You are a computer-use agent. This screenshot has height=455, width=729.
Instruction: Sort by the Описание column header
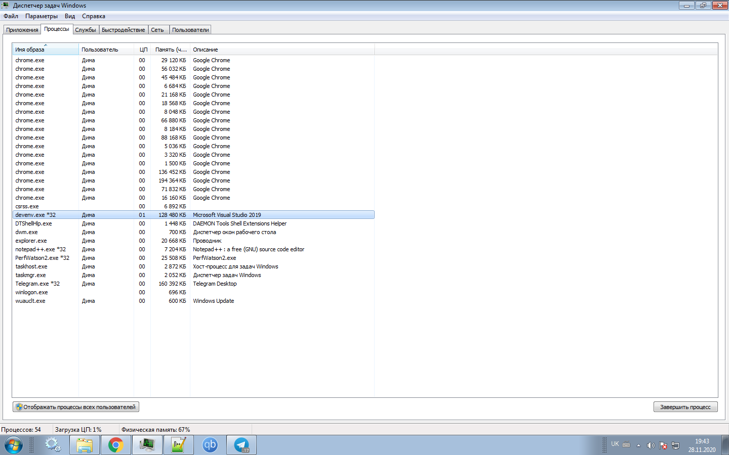282,50
